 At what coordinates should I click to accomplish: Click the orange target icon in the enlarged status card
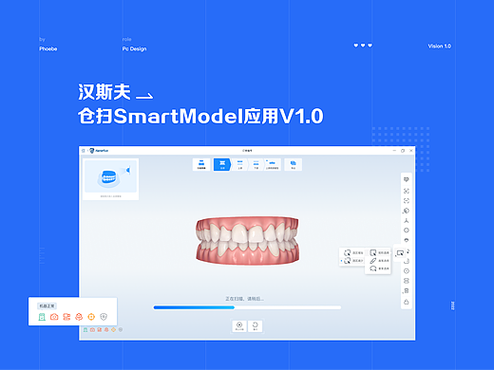click(91, 317)
